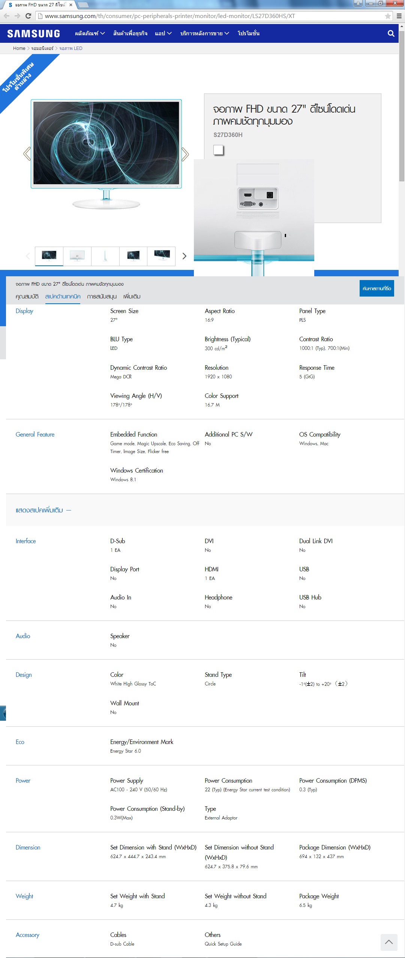Viewport: 405px width, 958px height.
Task: Select the white color swatch
Action: pyautogui.click(x=218, y=150)
